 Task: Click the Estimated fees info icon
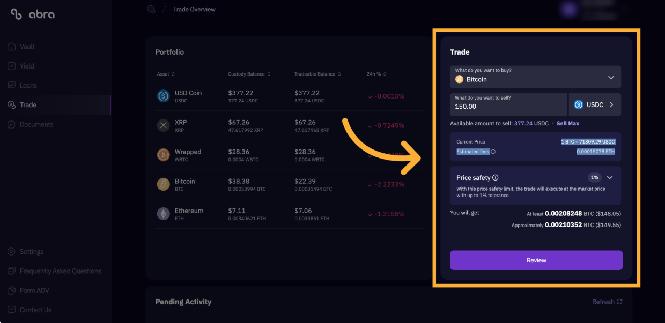click(x=493, y=152)
